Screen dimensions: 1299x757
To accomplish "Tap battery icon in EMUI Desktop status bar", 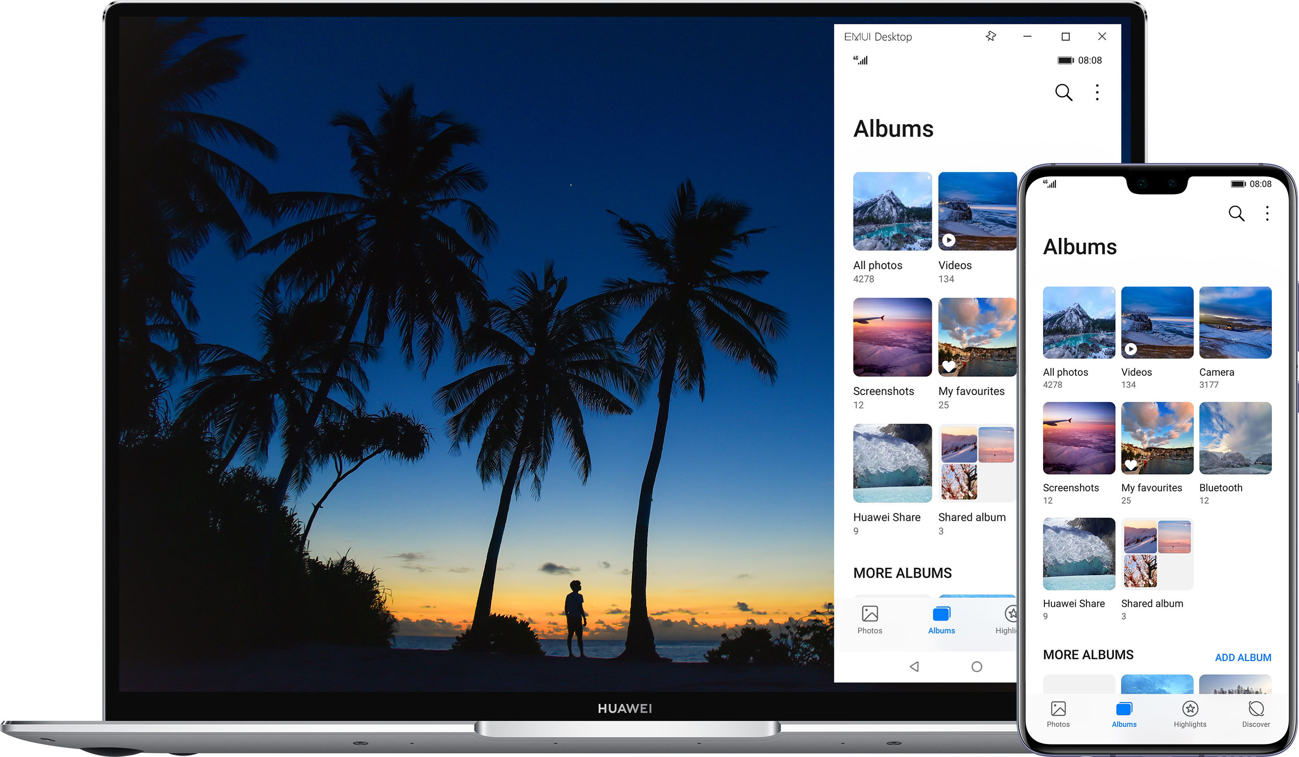I will click(1066, 60).
